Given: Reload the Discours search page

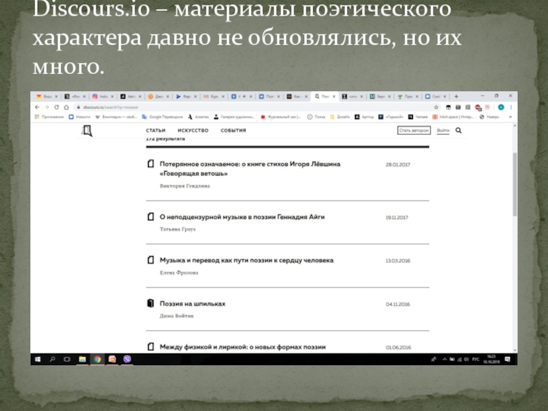Looking at the screenshot, I should pyautogui.click(x=57, y=108).
